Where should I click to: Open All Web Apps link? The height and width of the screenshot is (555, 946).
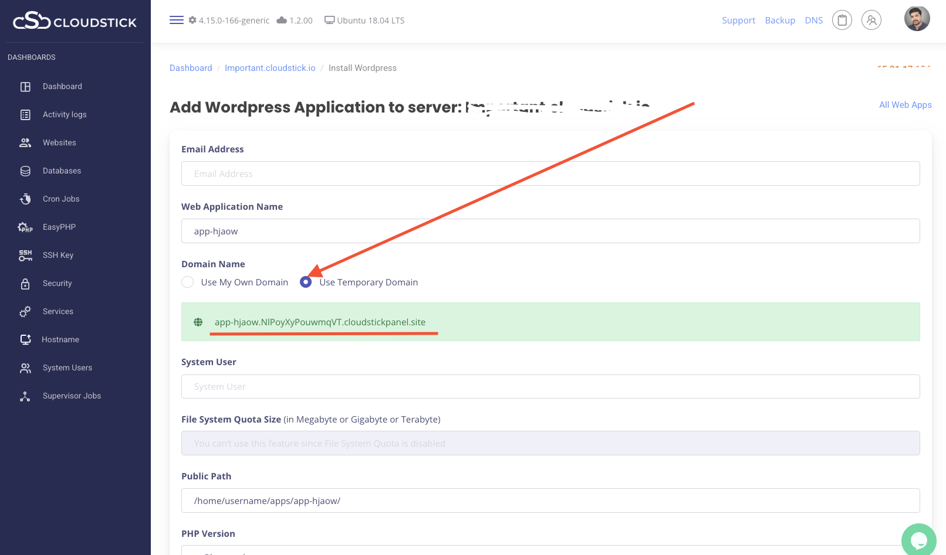905,105
